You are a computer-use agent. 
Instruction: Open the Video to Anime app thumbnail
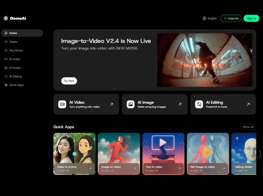[x=74, y=154]
